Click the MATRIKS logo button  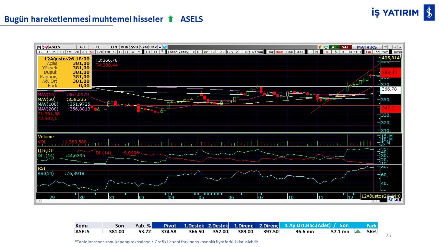pos(367,47)
